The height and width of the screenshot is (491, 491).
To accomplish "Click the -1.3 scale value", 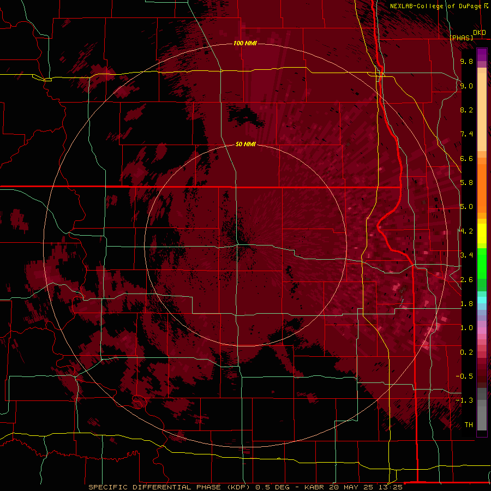I will 464,400.
